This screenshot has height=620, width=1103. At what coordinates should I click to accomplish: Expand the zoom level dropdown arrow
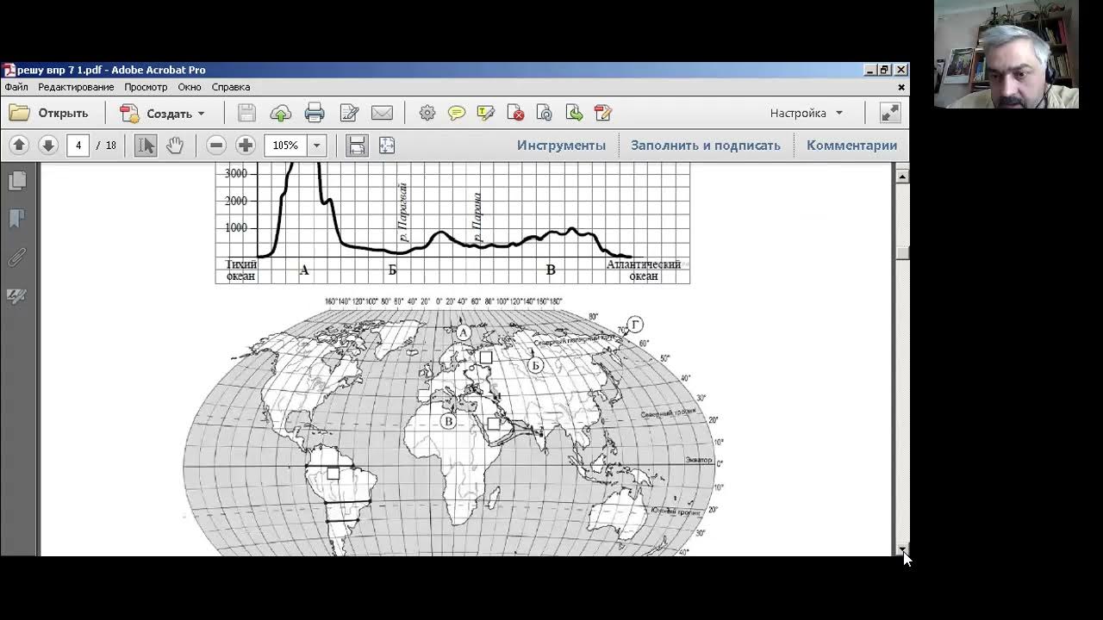click(x=316, y=146)
